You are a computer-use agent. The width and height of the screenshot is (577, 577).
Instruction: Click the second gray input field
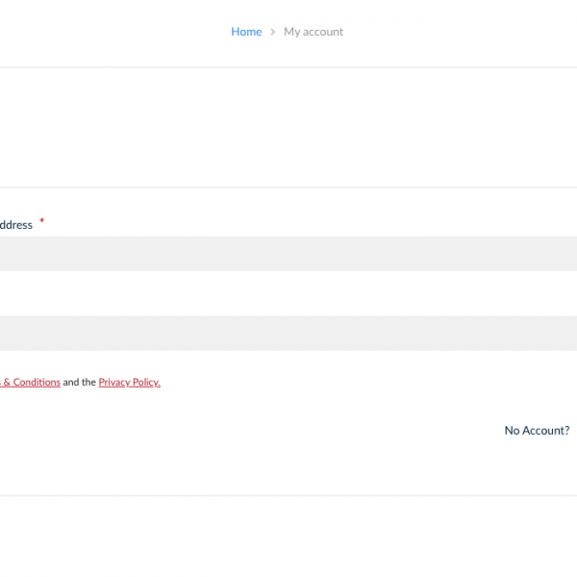[288, 334]
